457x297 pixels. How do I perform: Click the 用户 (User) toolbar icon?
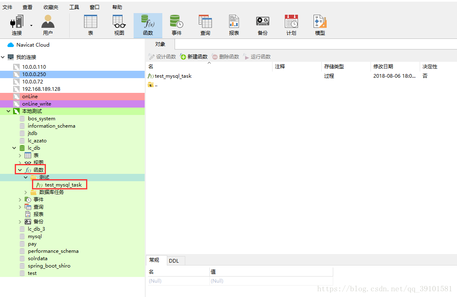tap(48, 25)
